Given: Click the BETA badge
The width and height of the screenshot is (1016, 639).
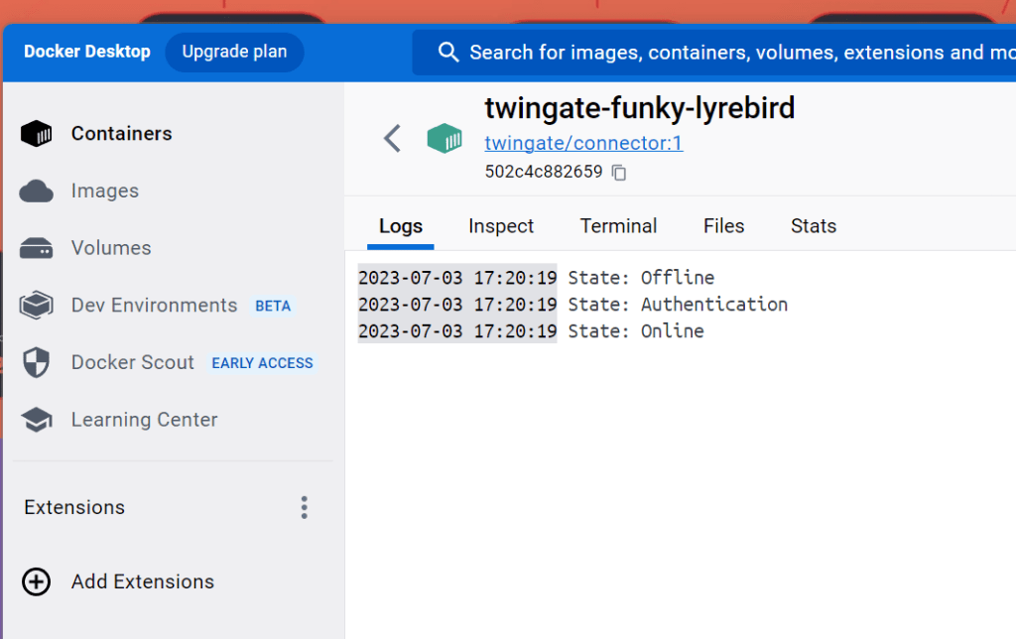Looking at the screenshot, I should point(273,306).
